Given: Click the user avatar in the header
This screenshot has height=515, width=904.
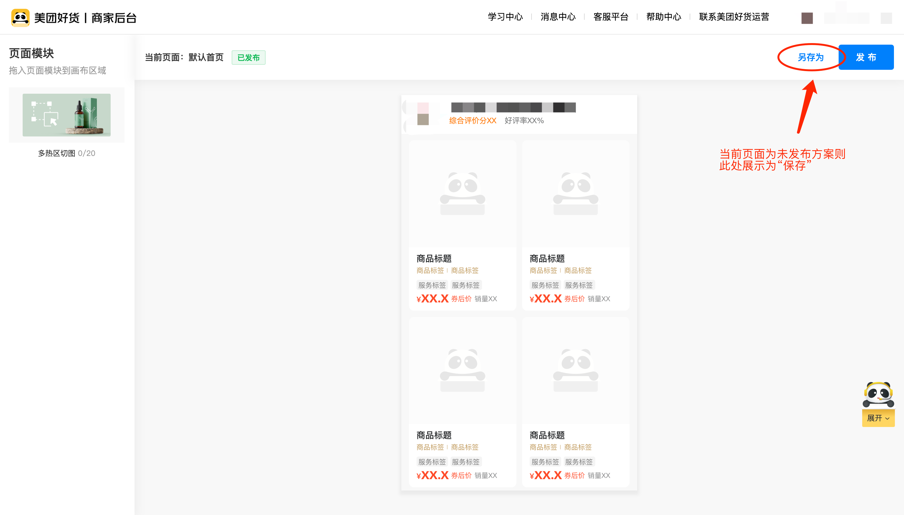Looking at the screenshot, I should click(x=807, y=18).
